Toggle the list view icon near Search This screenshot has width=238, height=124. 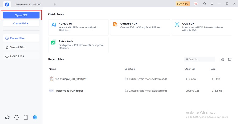pyautogui.click(x=222, y=59)
